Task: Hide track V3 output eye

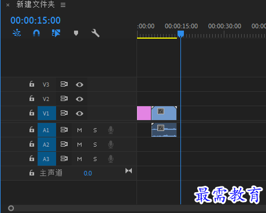Action: [x=79, y=84]
